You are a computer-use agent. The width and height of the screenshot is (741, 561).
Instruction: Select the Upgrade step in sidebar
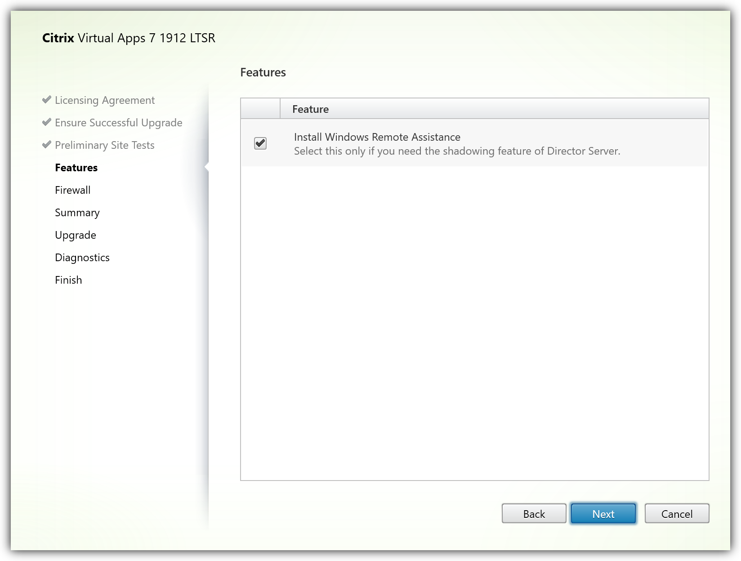click(x=75, y=235)
